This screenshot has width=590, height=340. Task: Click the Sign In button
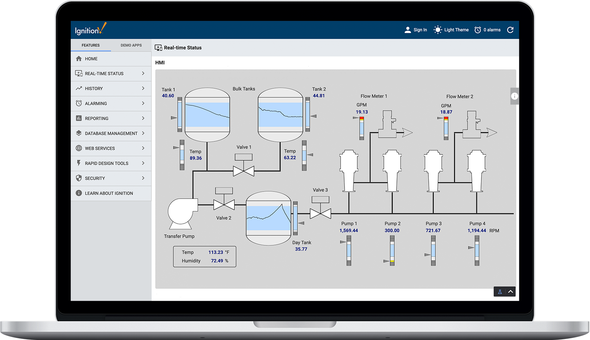click(416, 30)
